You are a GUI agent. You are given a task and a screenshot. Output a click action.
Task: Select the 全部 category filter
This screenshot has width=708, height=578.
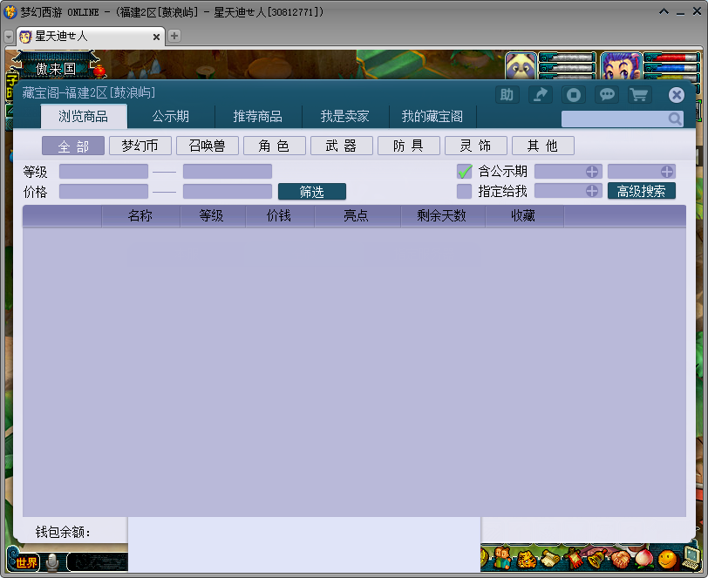73,146
